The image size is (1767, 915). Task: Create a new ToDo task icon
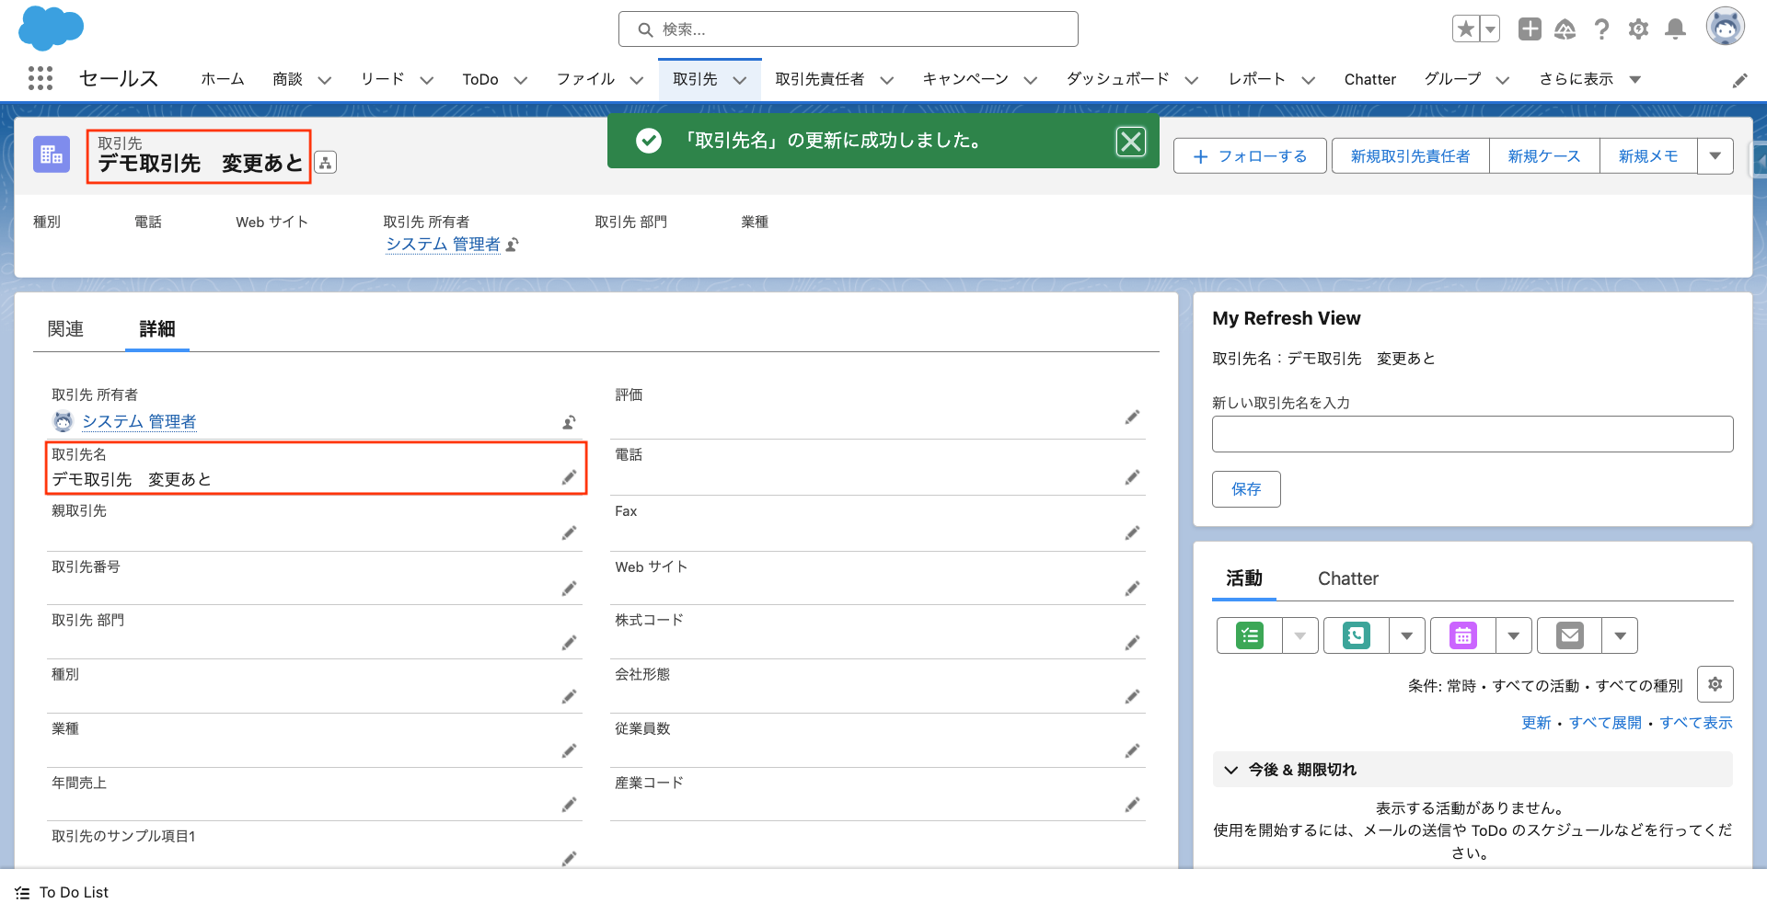click(x=1248, y=635)
